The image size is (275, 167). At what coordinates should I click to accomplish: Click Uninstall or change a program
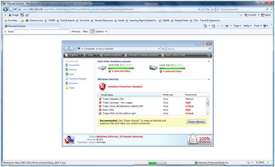tap(141, 55)
